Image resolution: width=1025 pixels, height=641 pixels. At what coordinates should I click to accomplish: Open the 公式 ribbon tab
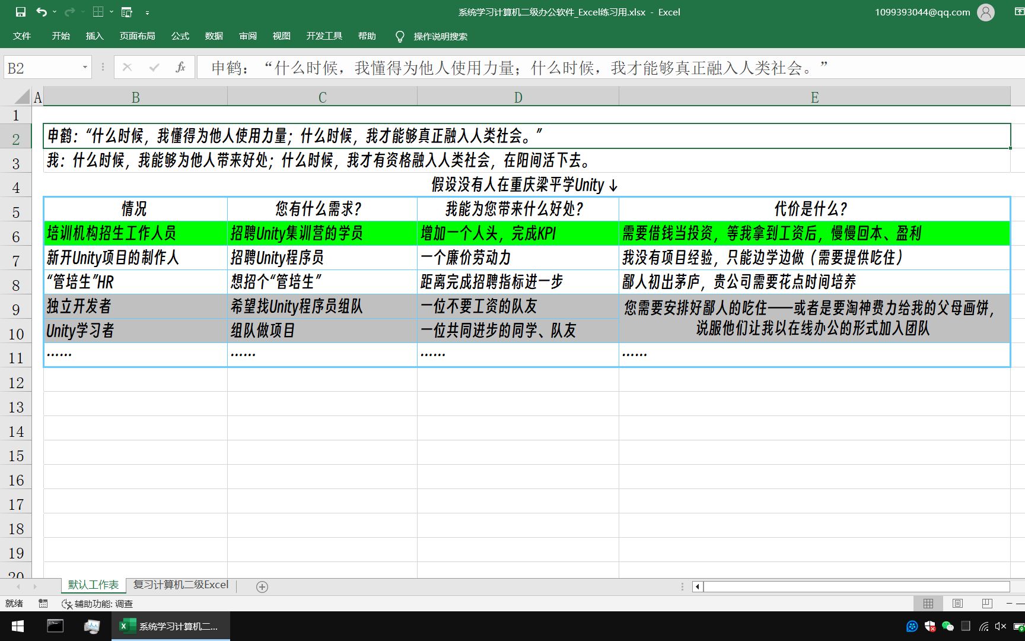point(180,36)
